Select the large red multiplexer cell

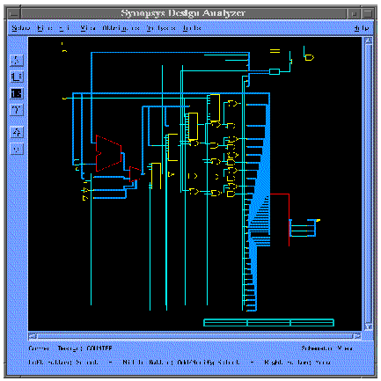108,153
